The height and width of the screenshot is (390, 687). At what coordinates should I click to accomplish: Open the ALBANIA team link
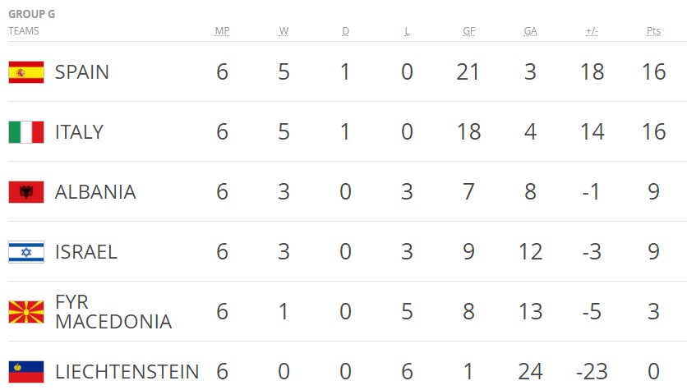tap(95, 192)
